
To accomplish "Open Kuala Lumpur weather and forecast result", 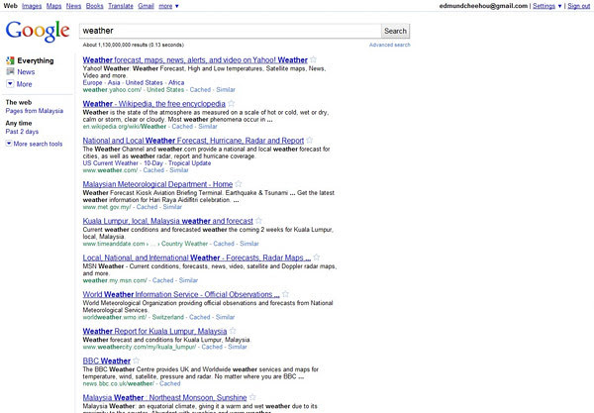I will coord(168,221).
